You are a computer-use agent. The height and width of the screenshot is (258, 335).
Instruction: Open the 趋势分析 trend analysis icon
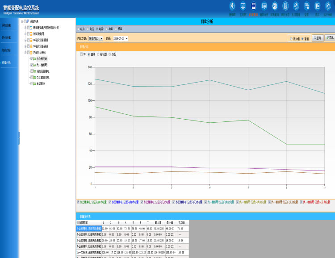264,6
